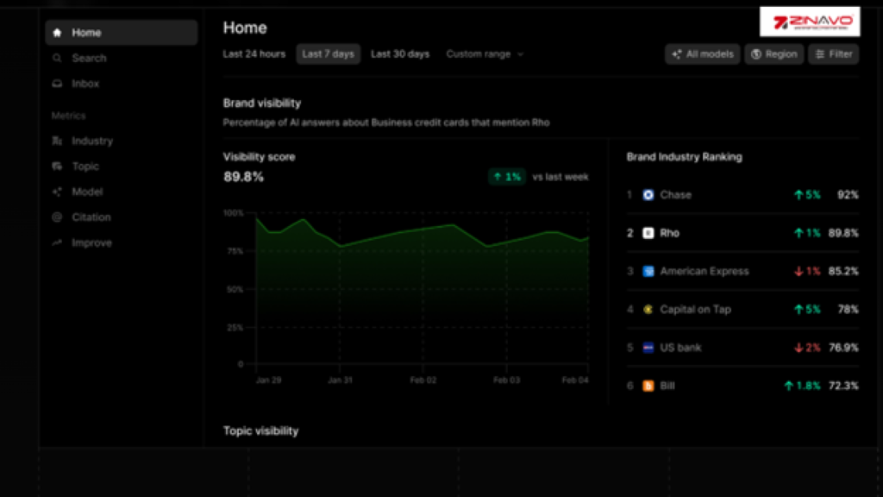Click the Search magnifier icon

click(58, 59)
